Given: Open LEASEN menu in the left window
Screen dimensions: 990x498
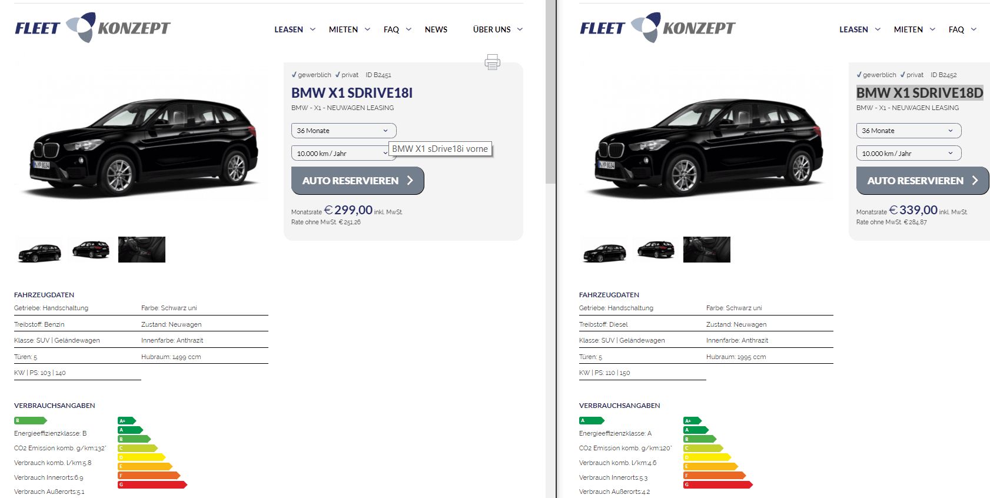Looking at the screenshot, I should click(288, 29).
